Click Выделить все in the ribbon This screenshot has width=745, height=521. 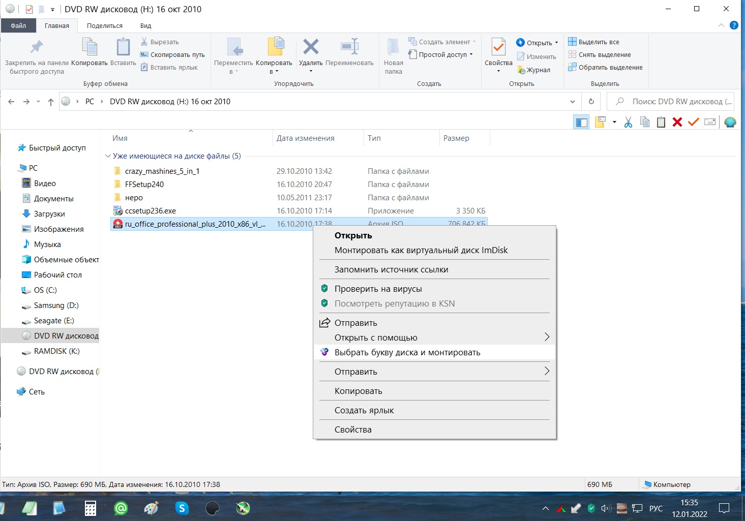pyautogui.click(x=593, y=42)
